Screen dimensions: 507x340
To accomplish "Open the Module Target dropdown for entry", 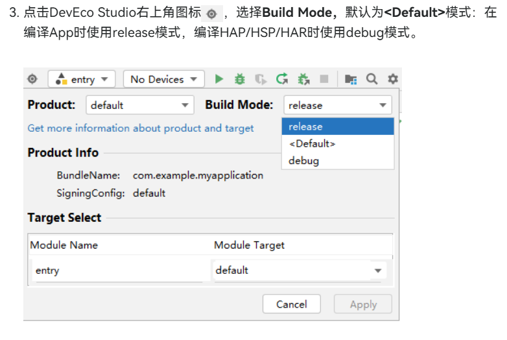I will (x=299, y=271).
